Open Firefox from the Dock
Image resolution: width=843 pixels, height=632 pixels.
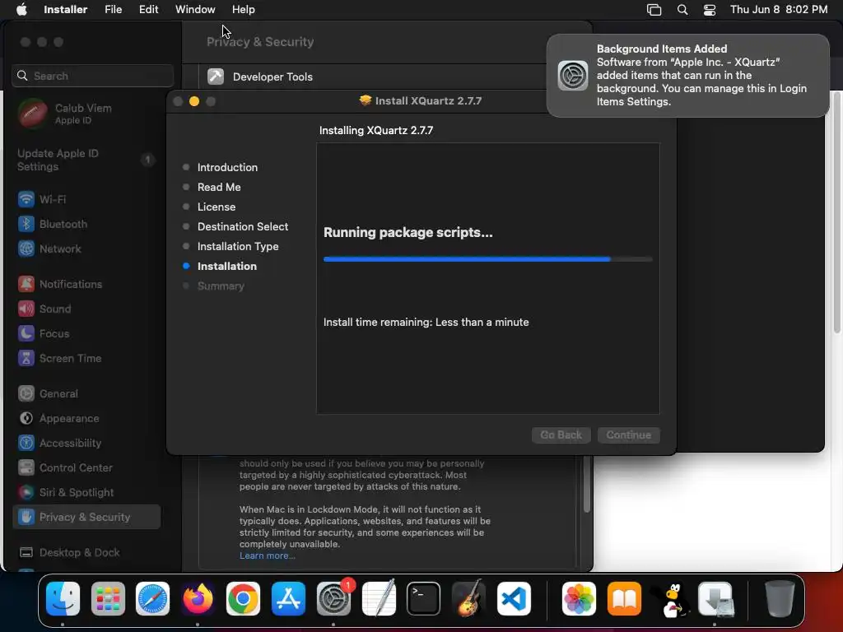[x=198, y=598]
